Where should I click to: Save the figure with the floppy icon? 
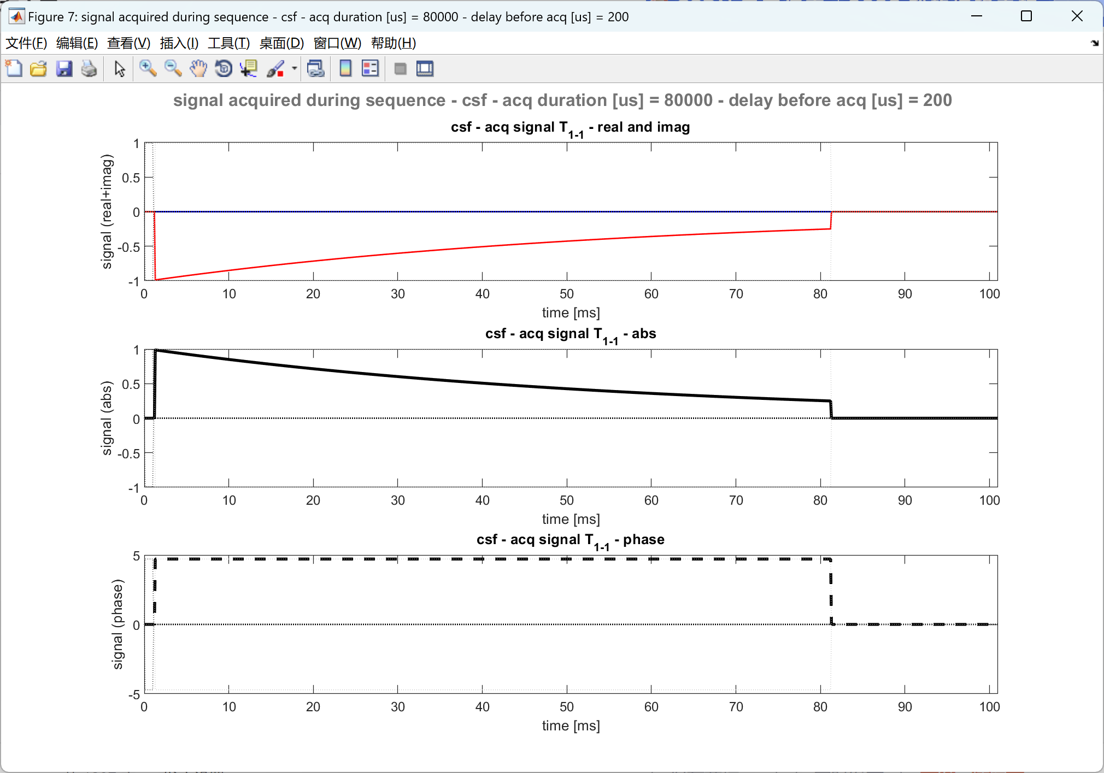(64, 69)
